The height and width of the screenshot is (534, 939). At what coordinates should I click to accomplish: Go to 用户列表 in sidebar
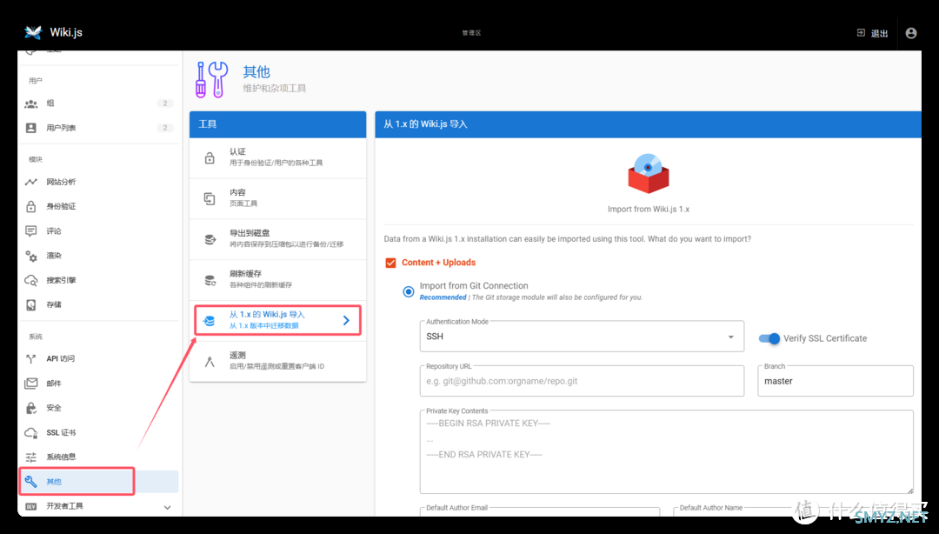(x=98, y=128)
